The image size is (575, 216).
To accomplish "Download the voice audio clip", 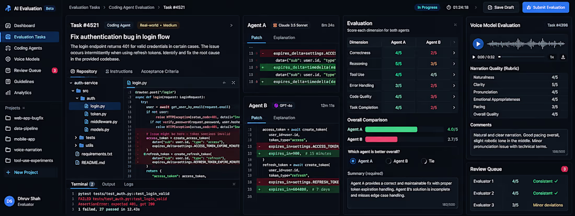I will tap(563, 57).
